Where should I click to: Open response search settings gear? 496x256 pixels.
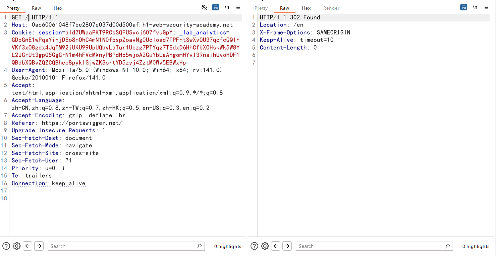[x=265, y=246]
